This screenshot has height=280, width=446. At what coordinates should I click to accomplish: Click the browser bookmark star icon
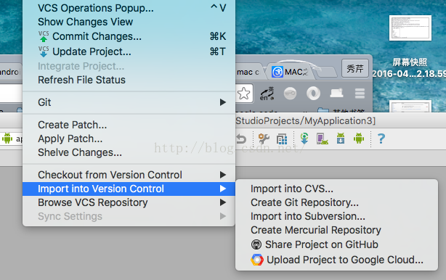(x=244, y=93)
